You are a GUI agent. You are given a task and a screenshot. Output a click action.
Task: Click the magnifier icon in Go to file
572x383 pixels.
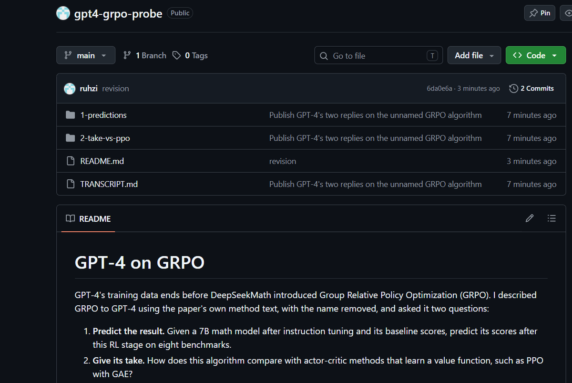click(324, 56)
